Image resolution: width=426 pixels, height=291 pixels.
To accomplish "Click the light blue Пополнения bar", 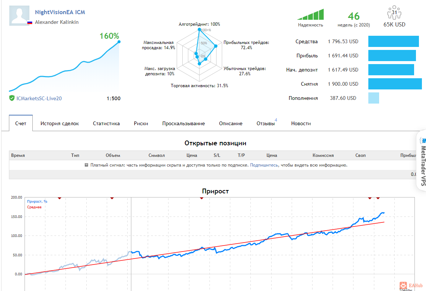I will click(374, 98).
